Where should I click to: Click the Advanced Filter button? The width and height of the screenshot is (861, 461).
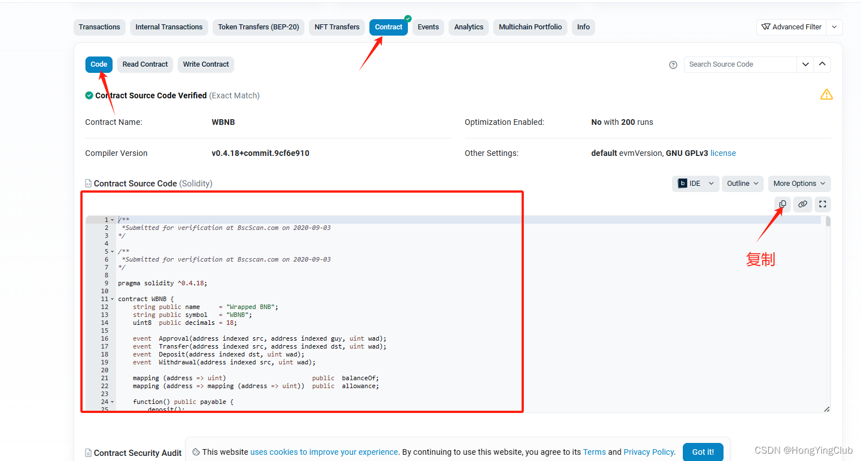[792, 27]
